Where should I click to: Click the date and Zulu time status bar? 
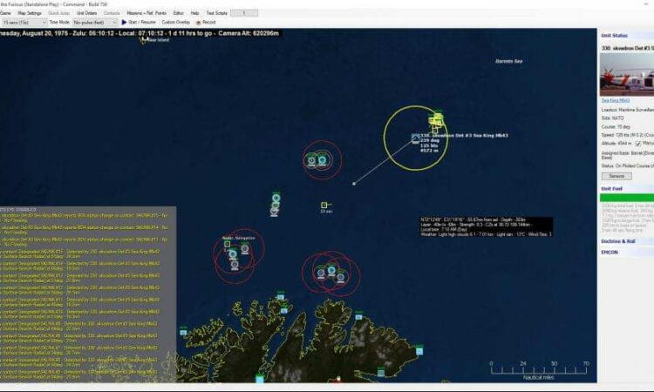click(x=140, y=33)
